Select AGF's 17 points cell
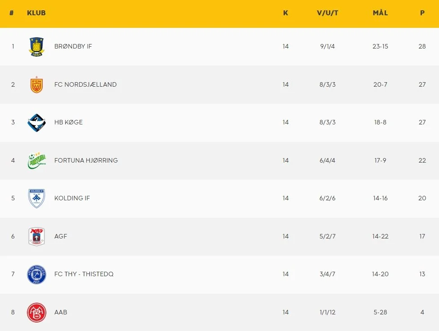 422,236
